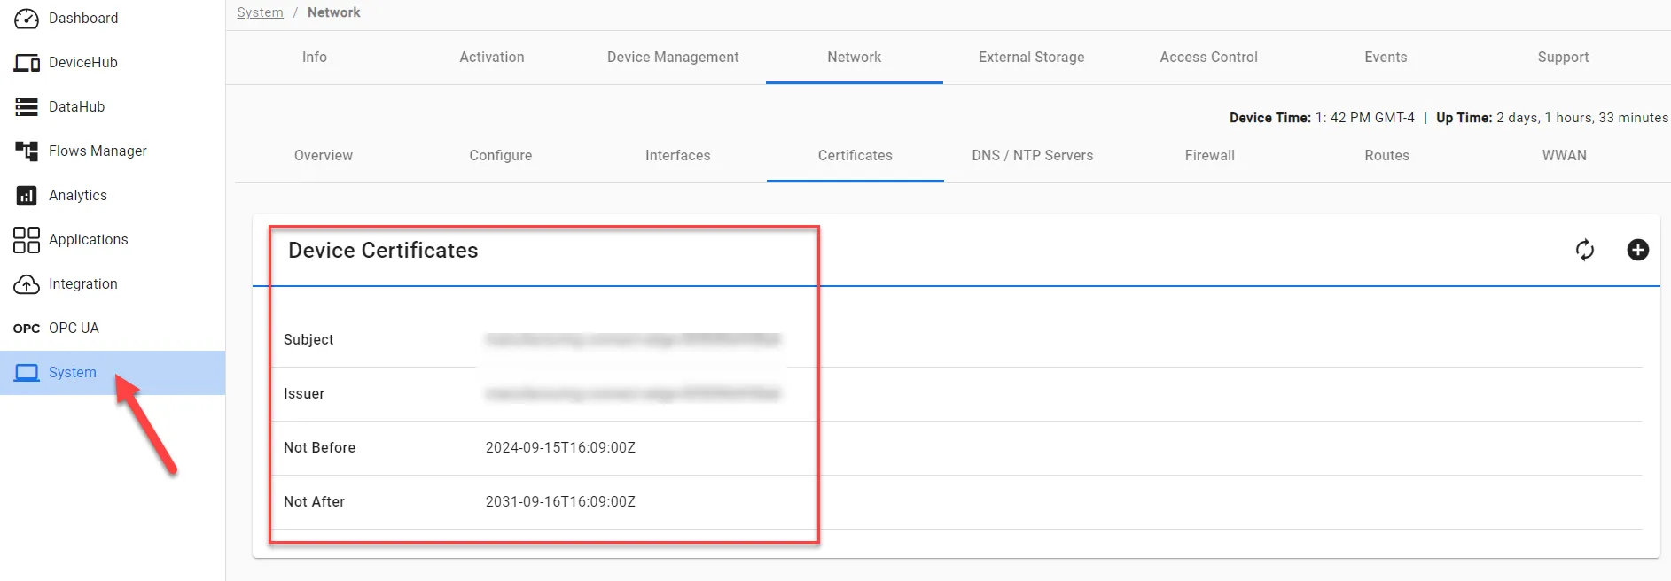Go to DeviceHub in sidebar

[x=83, y=63]
